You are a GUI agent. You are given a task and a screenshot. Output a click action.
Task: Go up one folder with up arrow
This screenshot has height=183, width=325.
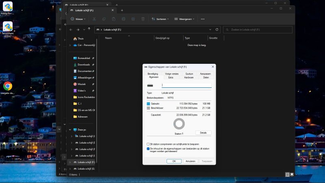pos(89,29)
